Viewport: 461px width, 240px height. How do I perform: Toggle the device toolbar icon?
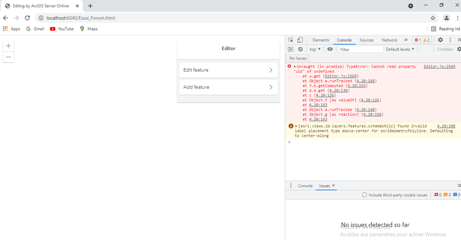pos(300,40)
